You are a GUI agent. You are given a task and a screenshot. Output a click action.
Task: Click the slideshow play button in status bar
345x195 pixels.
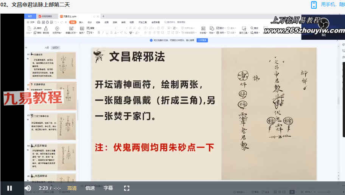tap(292, 192)
